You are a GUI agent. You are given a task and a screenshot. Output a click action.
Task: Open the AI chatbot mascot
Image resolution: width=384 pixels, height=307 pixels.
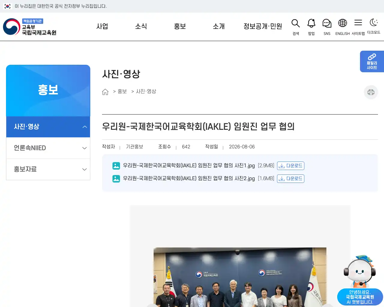360,271
